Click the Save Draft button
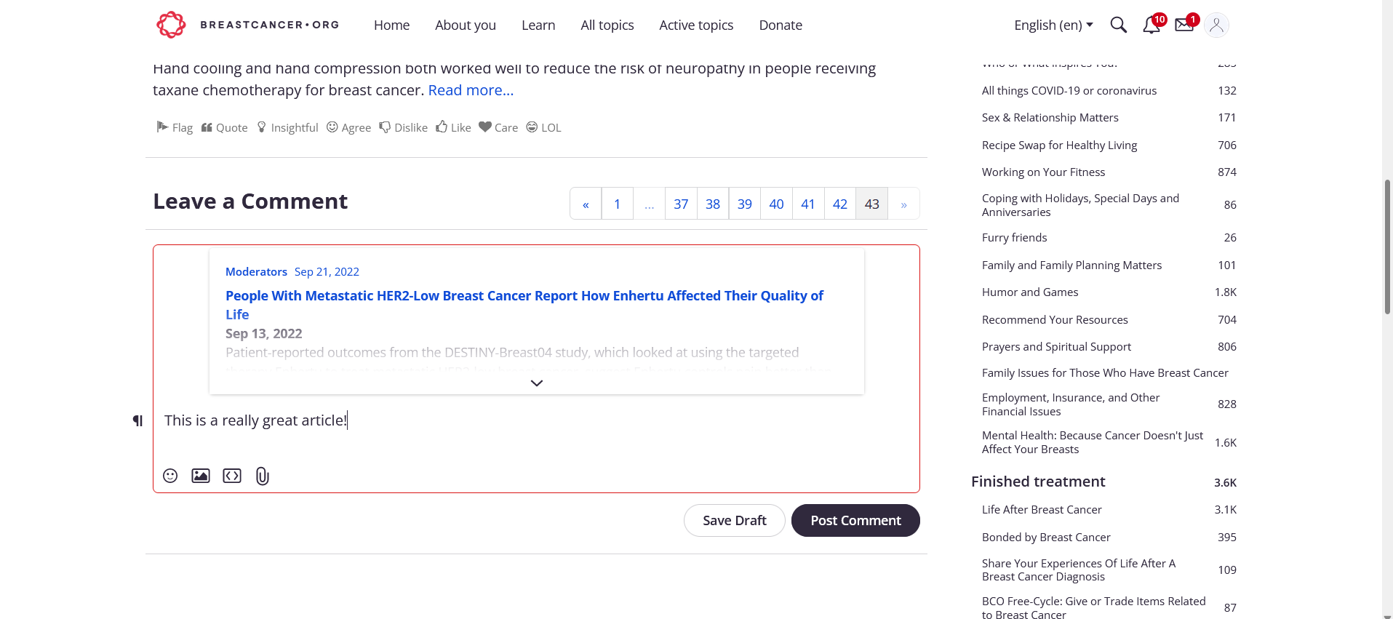Image resolution: width=1393 pixels, height=619 pixels. point(735,520)
